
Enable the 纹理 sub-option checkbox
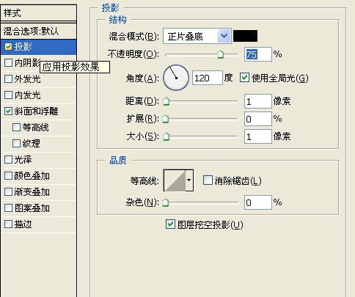point(16,144)
